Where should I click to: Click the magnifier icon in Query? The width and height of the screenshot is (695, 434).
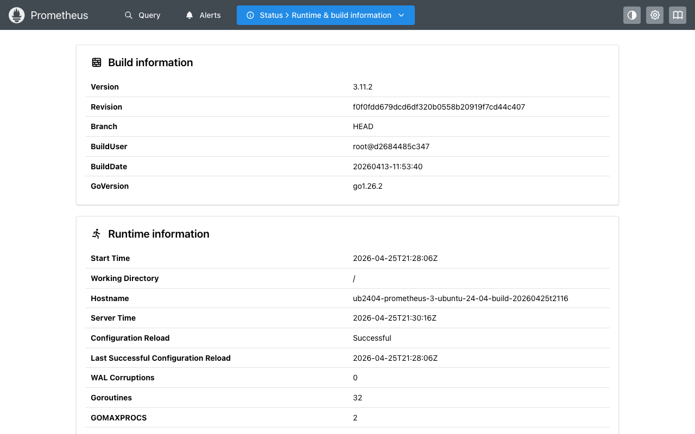[129, 15]
